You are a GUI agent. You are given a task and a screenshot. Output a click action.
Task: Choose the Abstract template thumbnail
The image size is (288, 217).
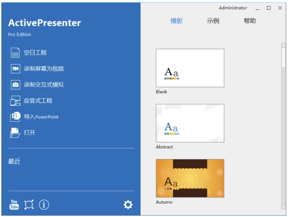coord(190,123)
